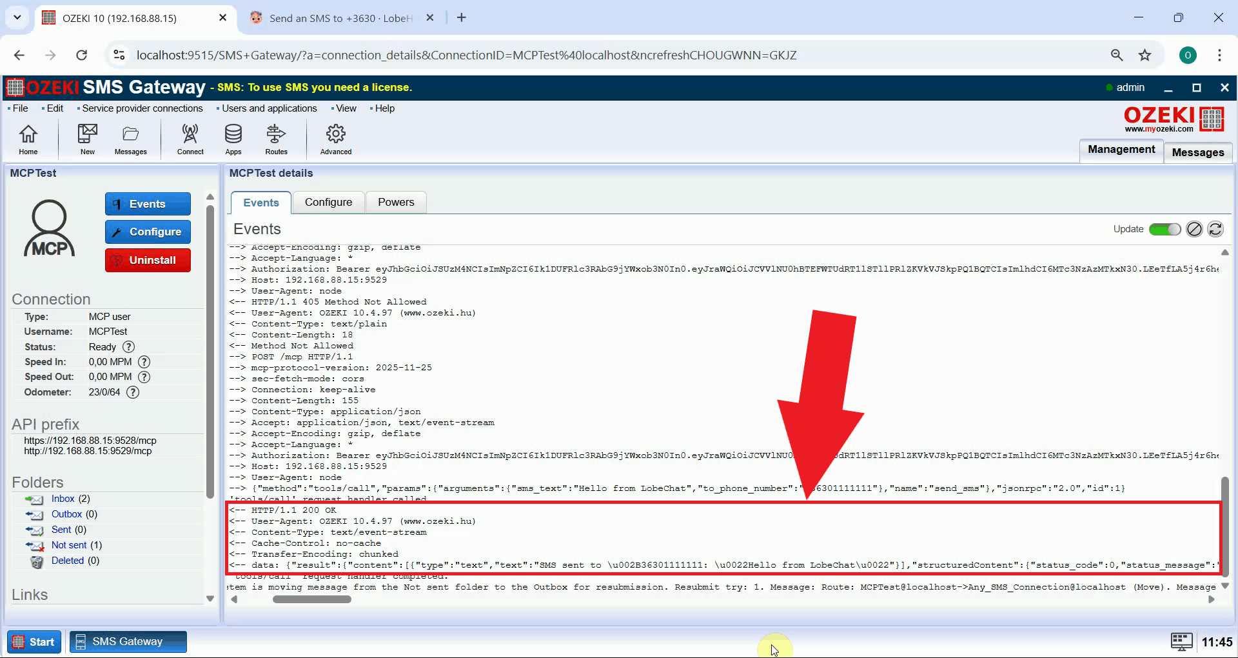This screenshot has width=1238, height=658.
Task: Open the Outbox folder link
Action: [66, 514]
